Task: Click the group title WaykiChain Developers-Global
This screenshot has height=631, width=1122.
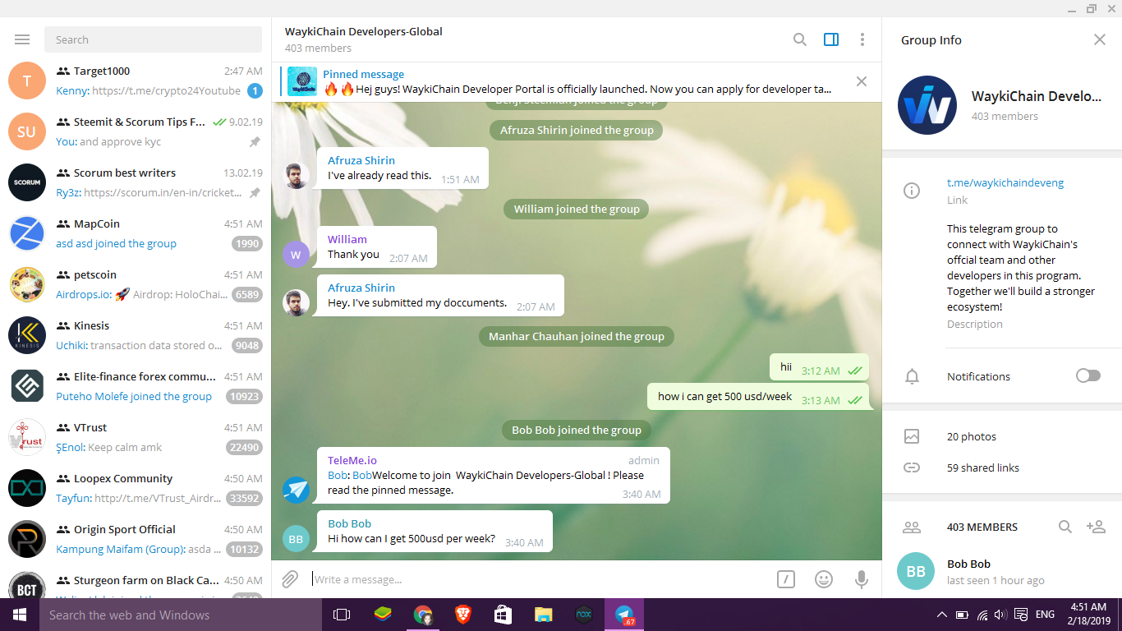Action: (x=364, y=31)
